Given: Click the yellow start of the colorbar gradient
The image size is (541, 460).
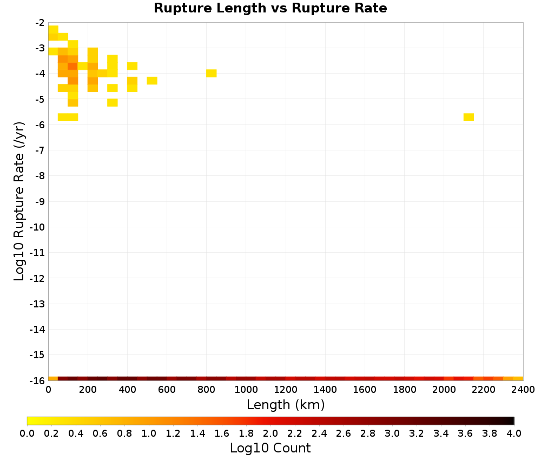Looking at the screenshot, I should tap(29, 420).
